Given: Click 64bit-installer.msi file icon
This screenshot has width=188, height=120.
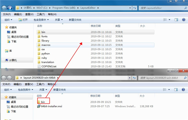Looking at the screenshot, I should [39, 106].
